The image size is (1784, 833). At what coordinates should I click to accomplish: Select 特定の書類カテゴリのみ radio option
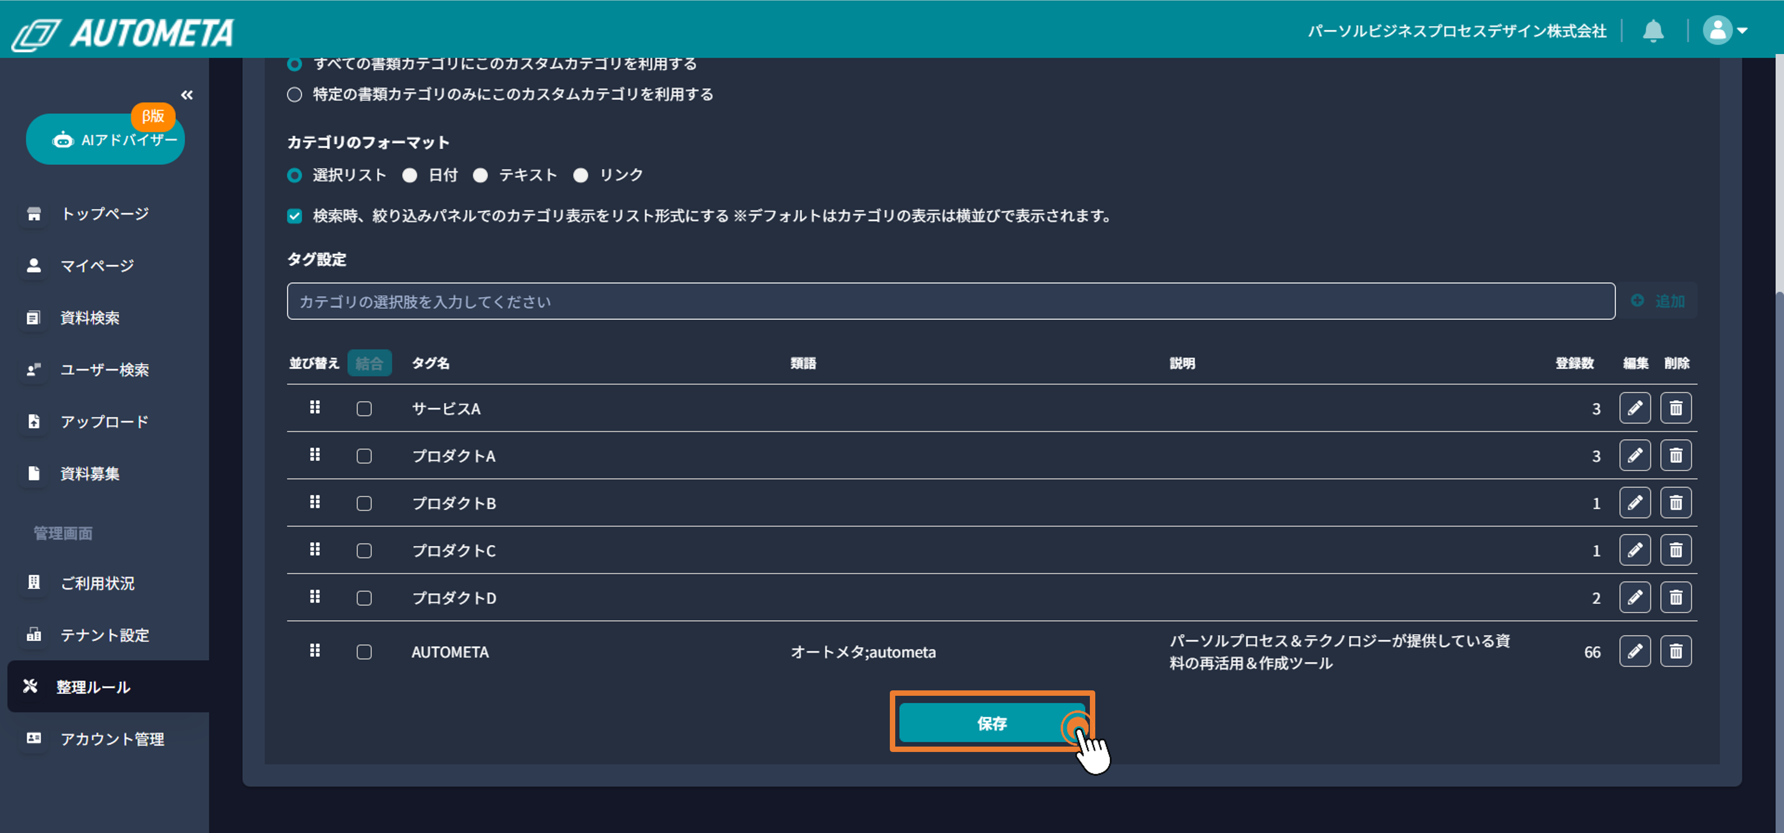pyautogui.click(x=294, y=95)
